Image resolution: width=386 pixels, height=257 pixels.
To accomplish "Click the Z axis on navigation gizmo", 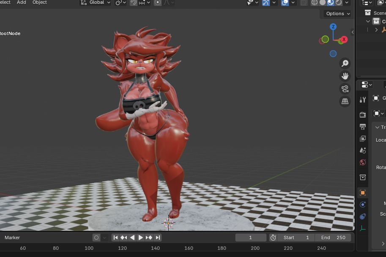I will [333, 27].
